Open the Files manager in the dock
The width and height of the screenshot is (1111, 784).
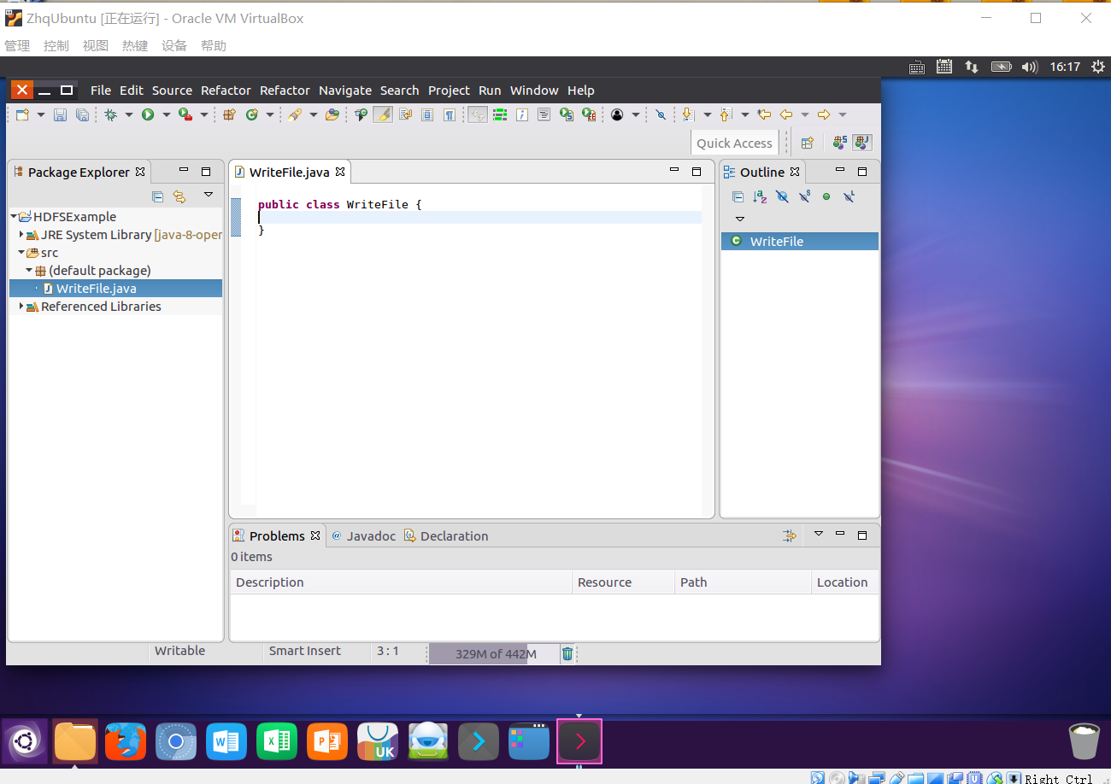tap(75, 741)
